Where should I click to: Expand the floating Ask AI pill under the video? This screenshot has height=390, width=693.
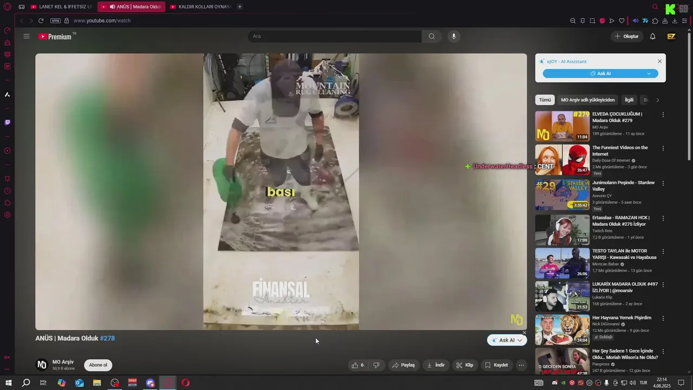[507, 340]
